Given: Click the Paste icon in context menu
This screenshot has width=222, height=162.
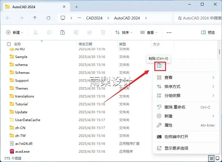Looking at the screenshot, I should point(159,66).
